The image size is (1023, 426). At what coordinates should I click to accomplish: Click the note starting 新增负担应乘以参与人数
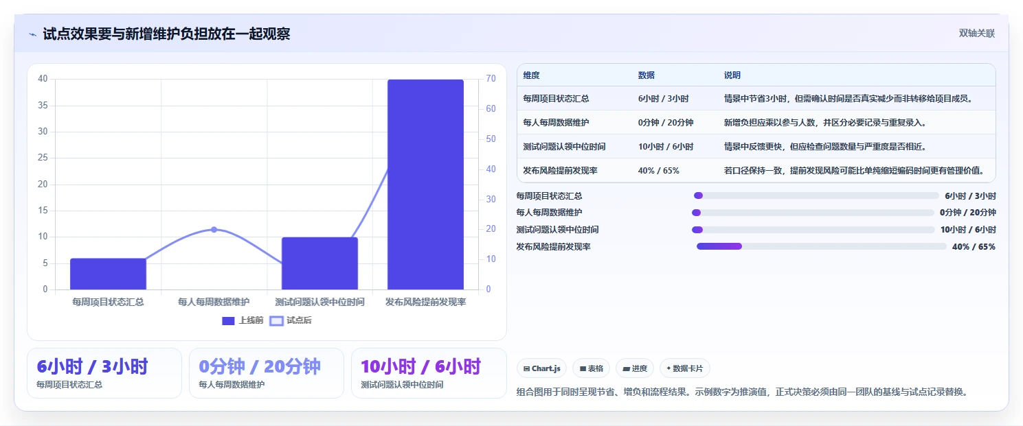(825, 123)
